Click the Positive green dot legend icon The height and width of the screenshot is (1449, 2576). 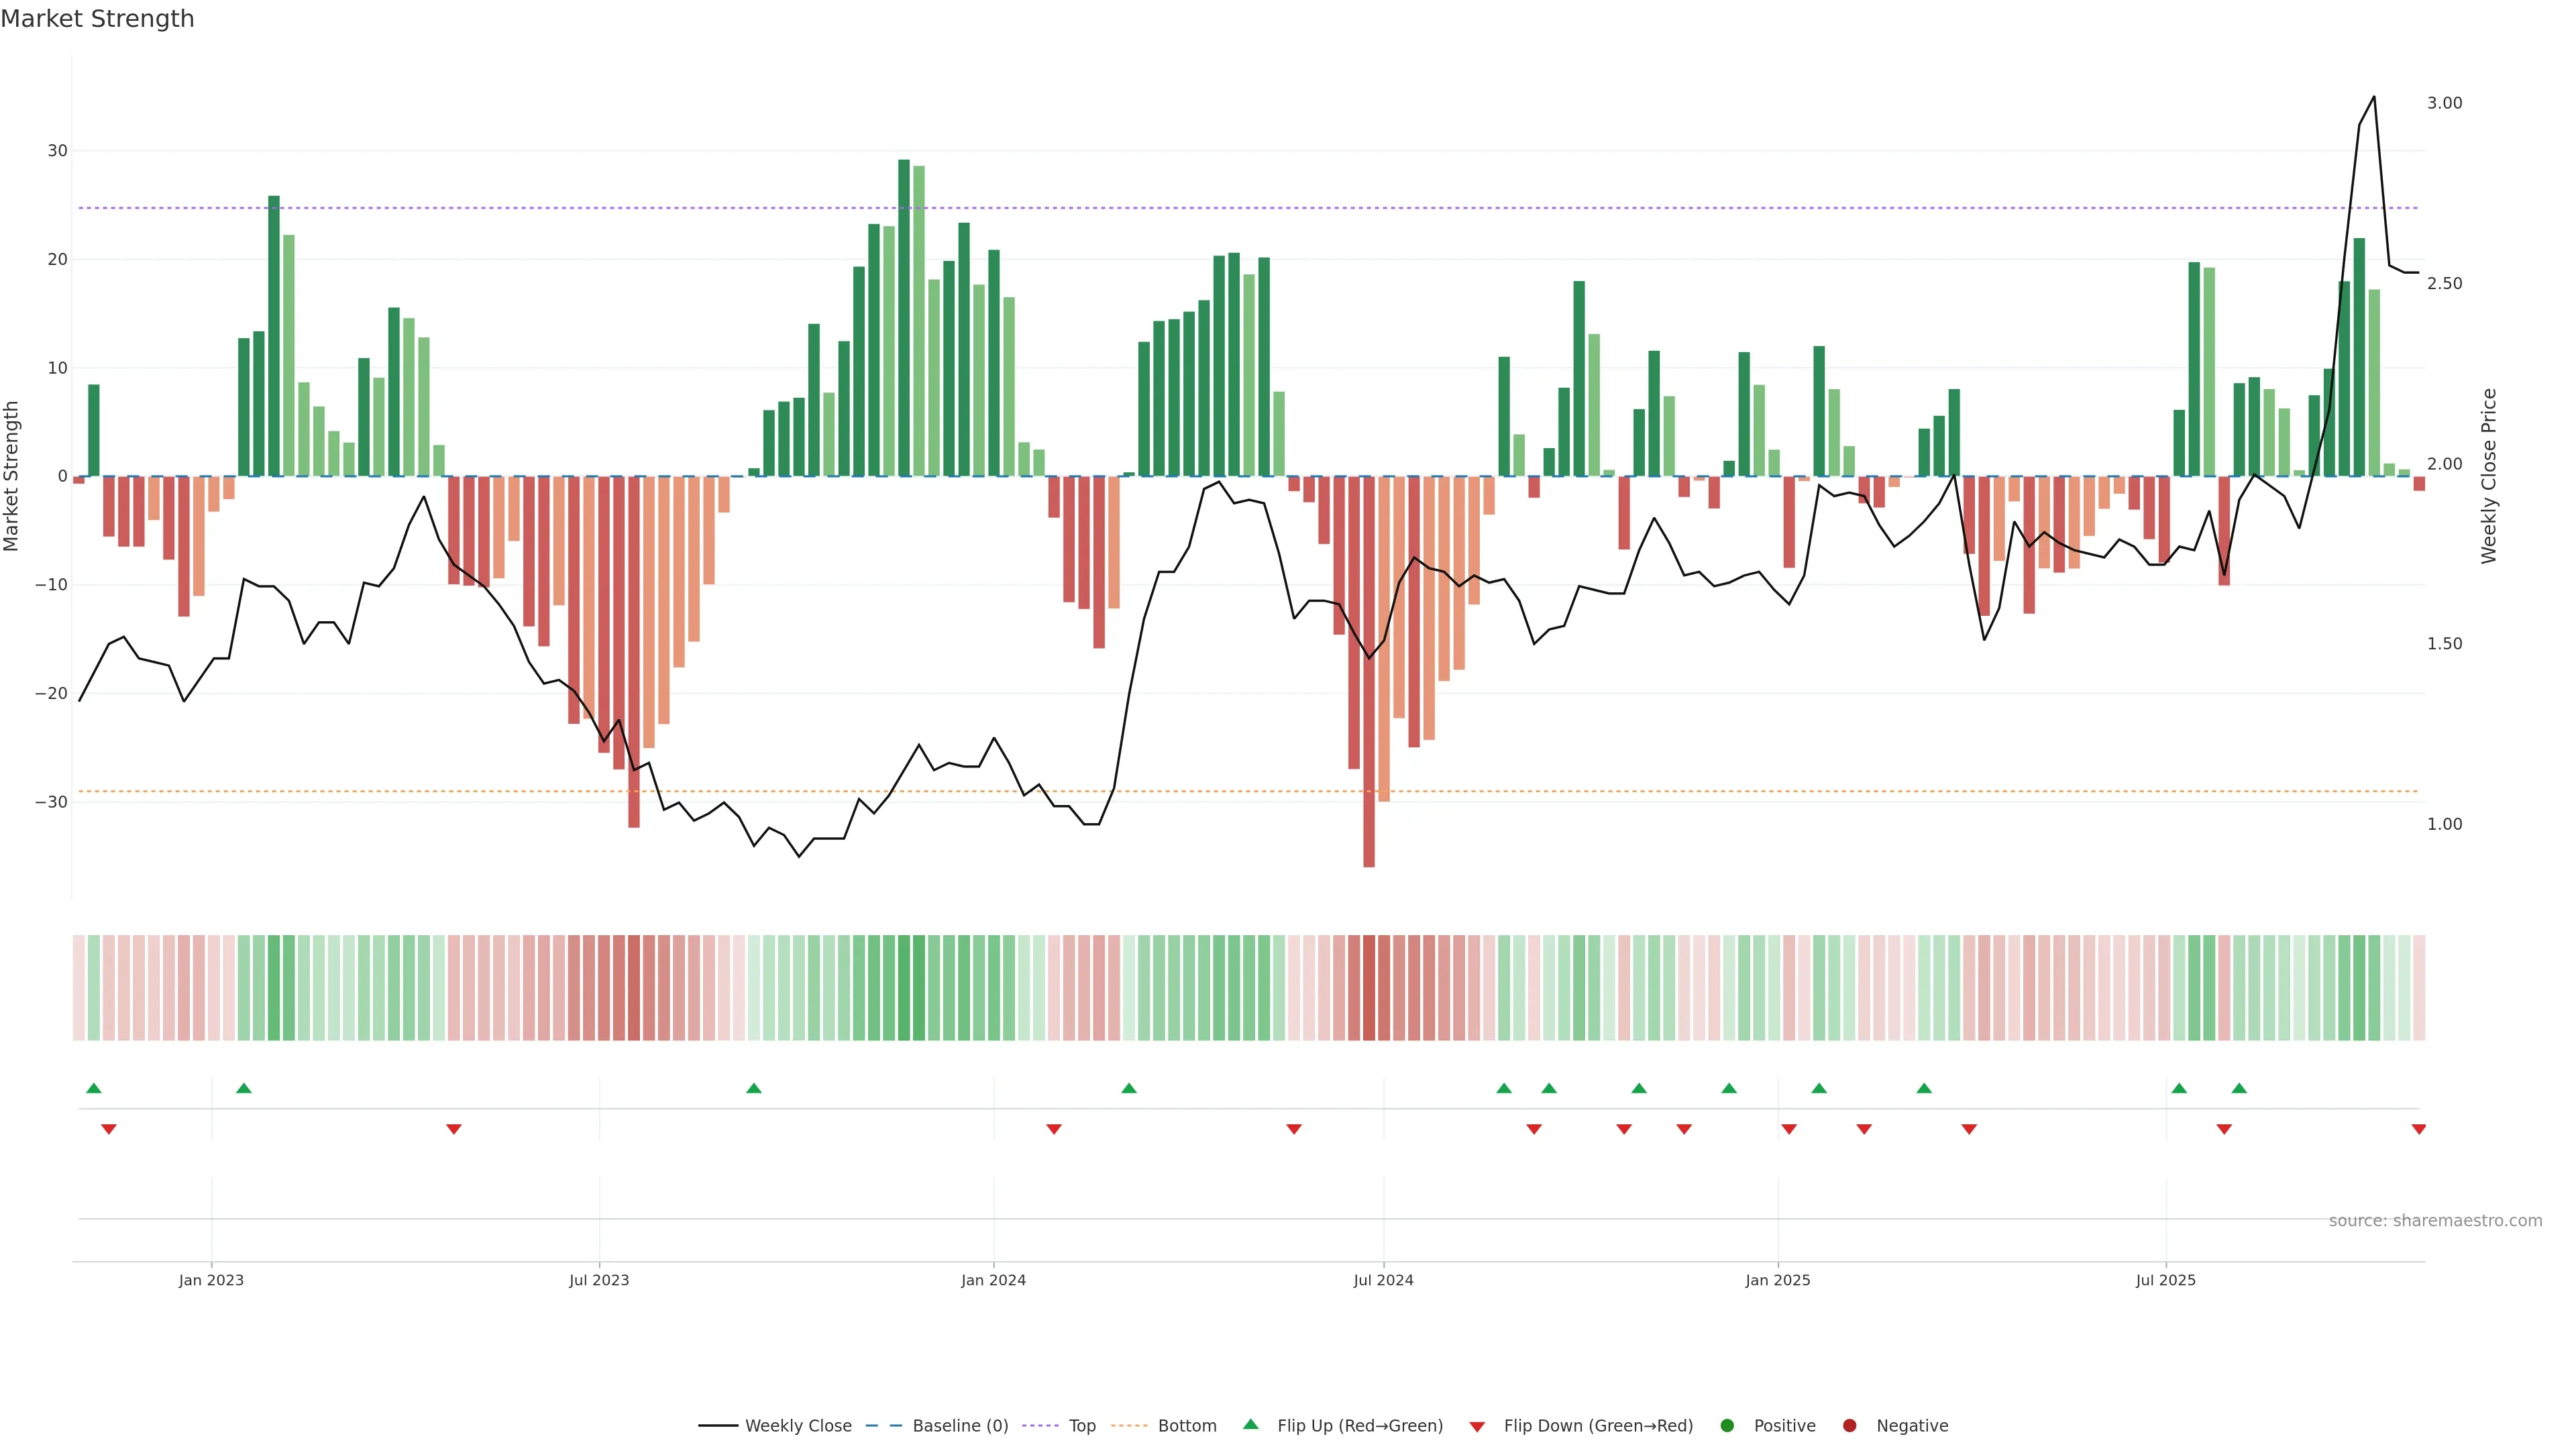(x=1727, y=1426)
